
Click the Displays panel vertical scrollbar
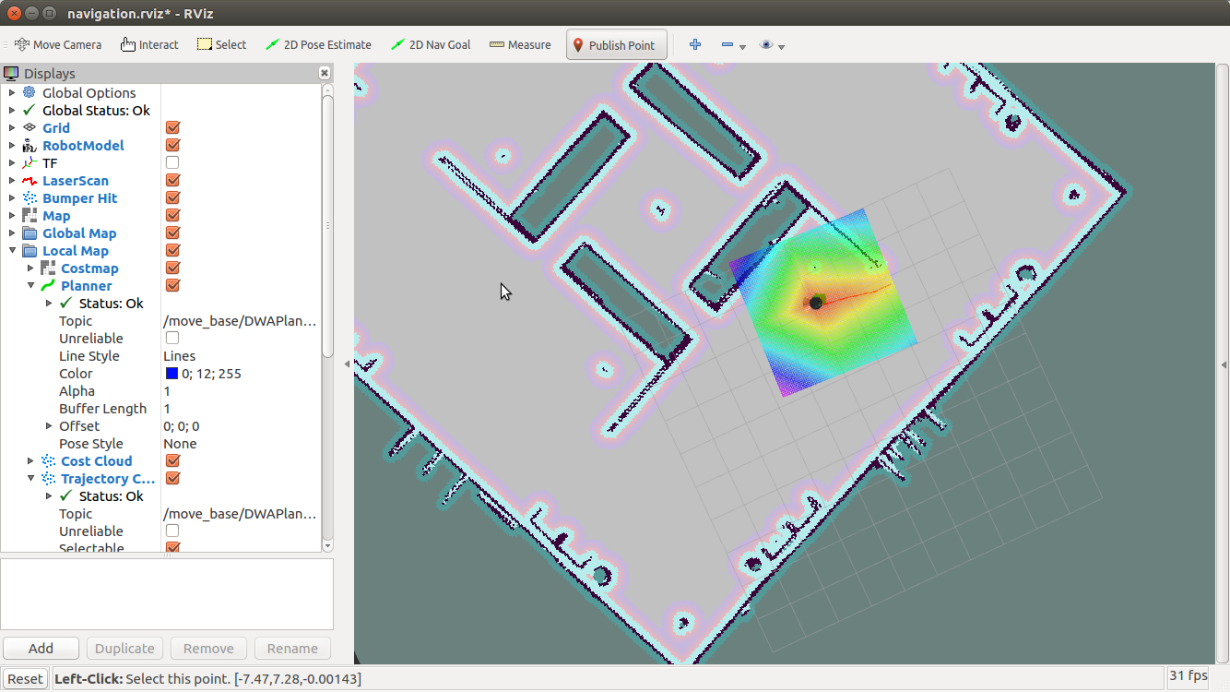(327, 225)
